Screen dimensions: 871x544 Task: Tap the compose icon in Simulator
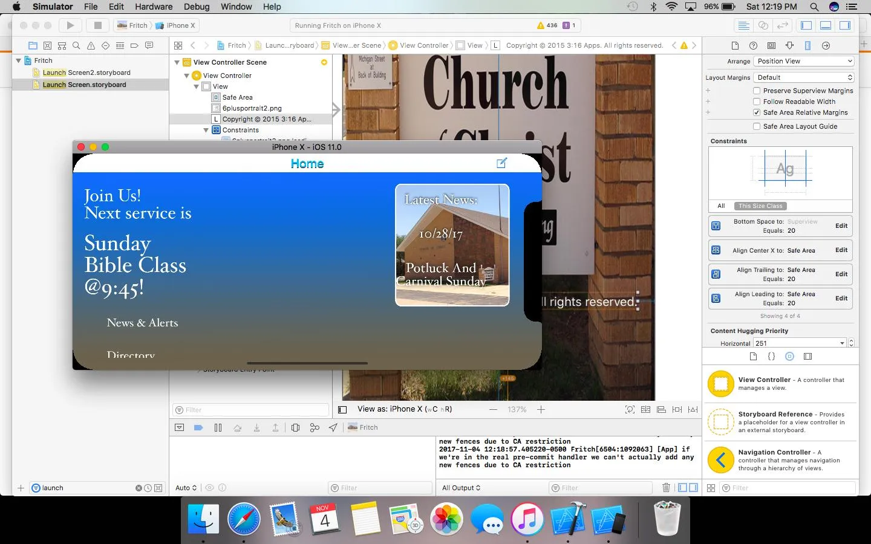501,163
